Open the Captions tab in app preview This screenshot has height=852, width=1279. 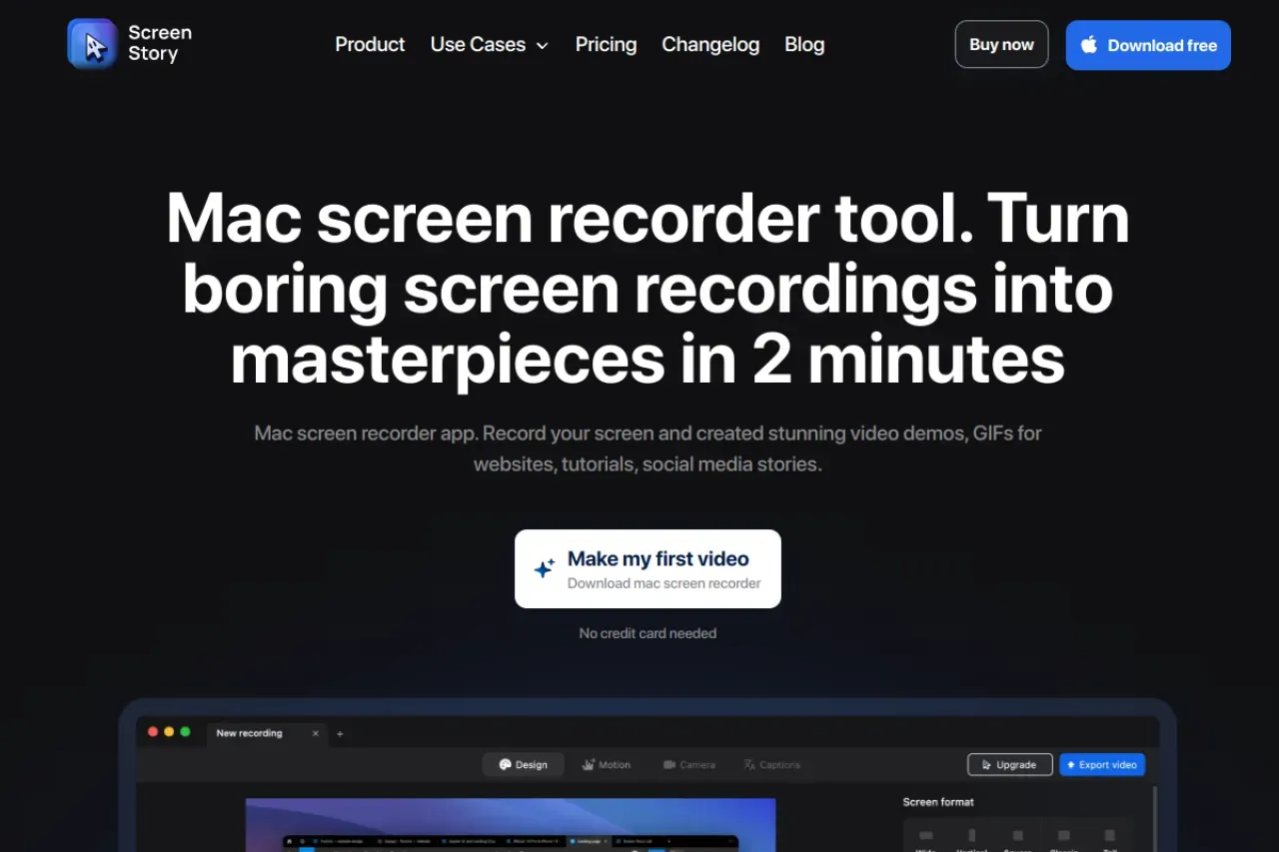(x=772, y=765)
